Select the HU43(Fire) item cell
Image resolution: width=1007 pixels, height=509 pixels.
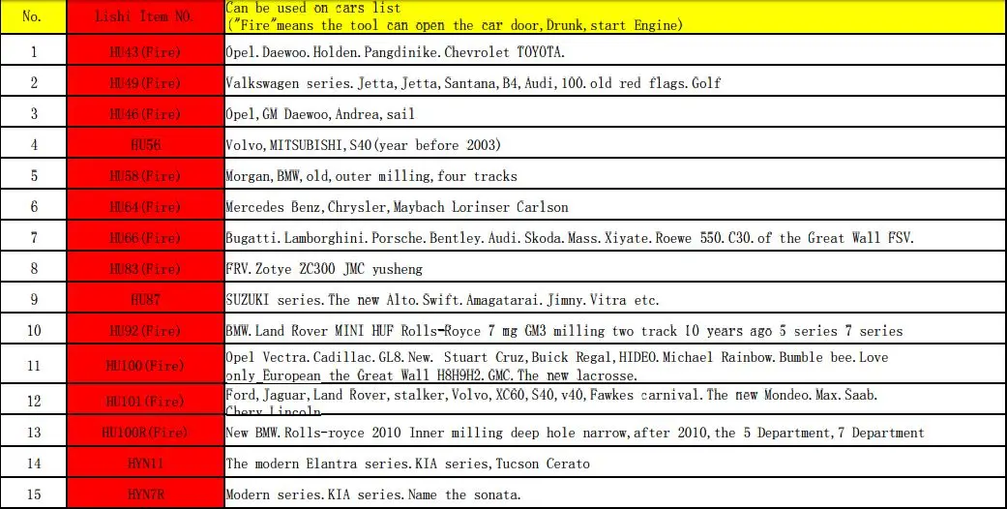tap(145, 50)
